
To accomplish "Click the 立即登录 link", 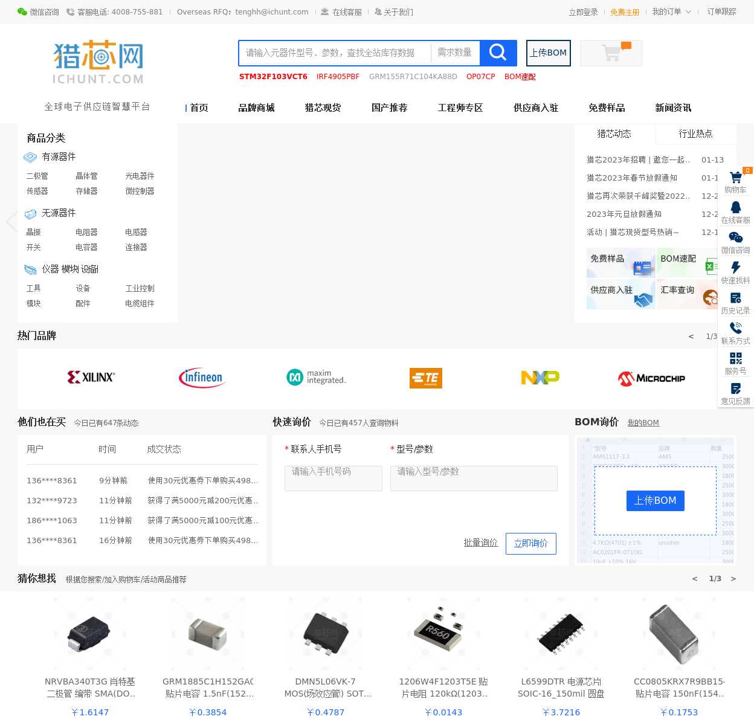I will [x=583, y=12].
